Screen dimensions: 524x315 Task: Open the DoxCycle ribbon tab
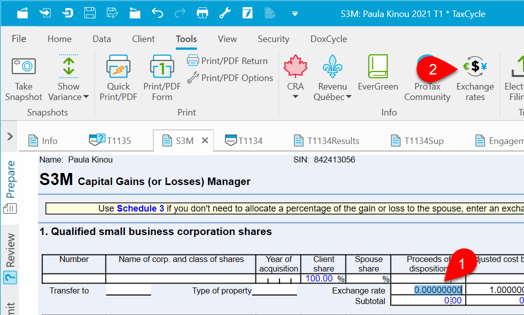328,38
